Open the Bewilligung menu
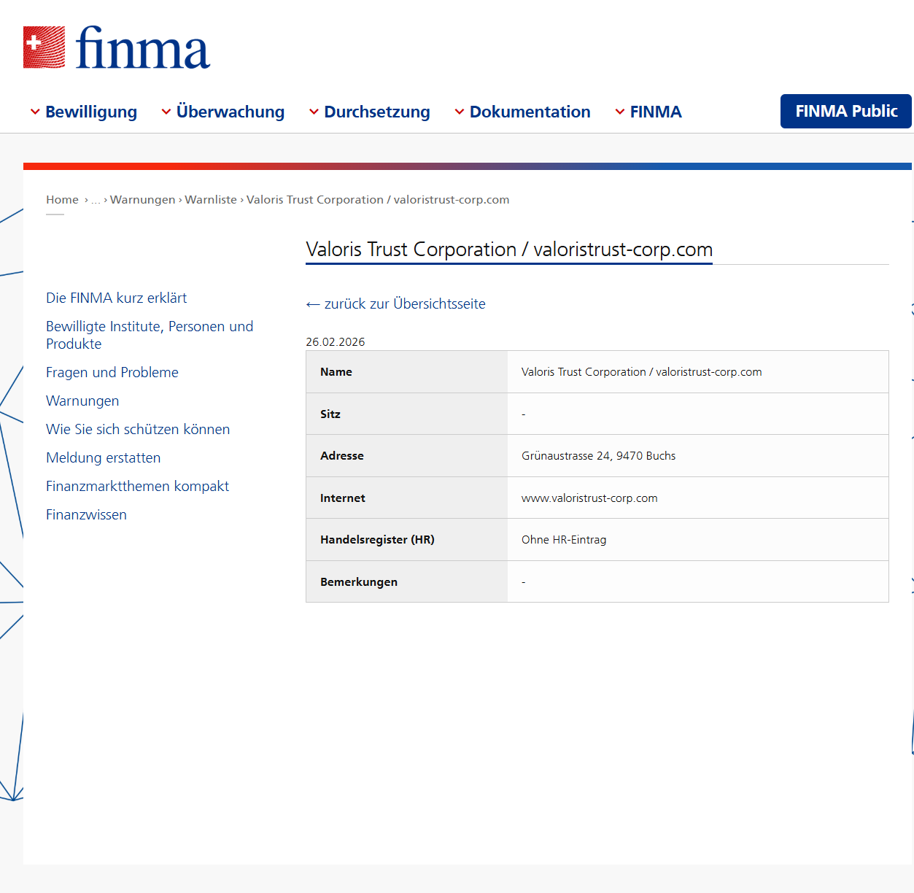The height and width of the screenshot is (893, 914). click(91, 112)
